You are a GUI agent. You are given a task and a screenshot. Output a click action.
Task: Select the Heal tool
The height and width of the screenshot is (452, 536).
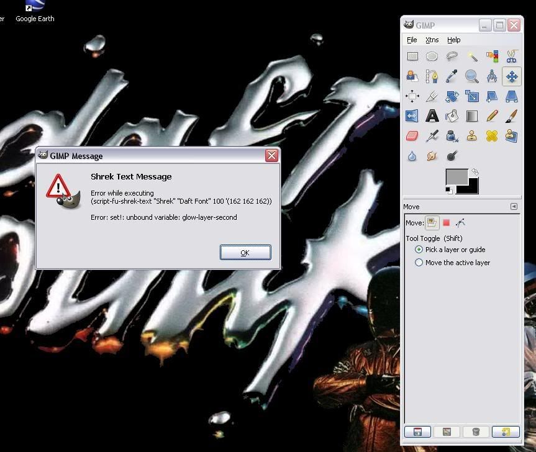tap(492, 137)
